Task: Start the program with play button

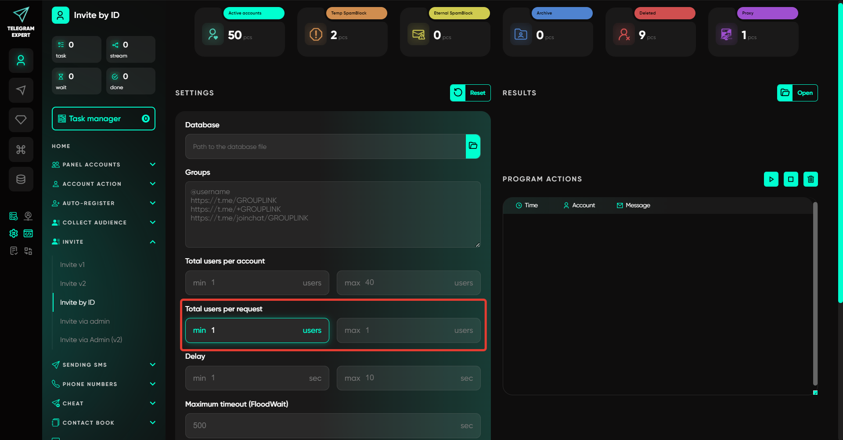Action: [771, 179]
